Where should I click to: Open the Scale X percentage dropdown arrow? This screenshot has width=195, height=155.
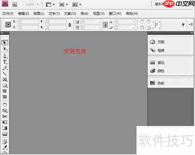point(100,22)
